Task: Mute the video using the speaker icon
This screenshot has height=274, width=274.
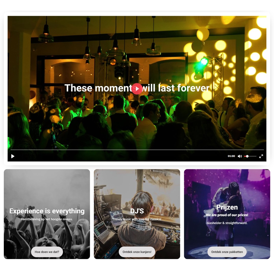Action: pos(240,156)
